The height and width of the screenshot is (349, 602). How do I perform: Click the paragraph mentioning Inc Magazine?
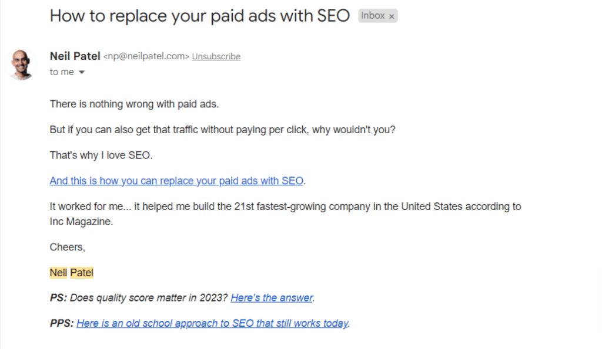[285, 207]
